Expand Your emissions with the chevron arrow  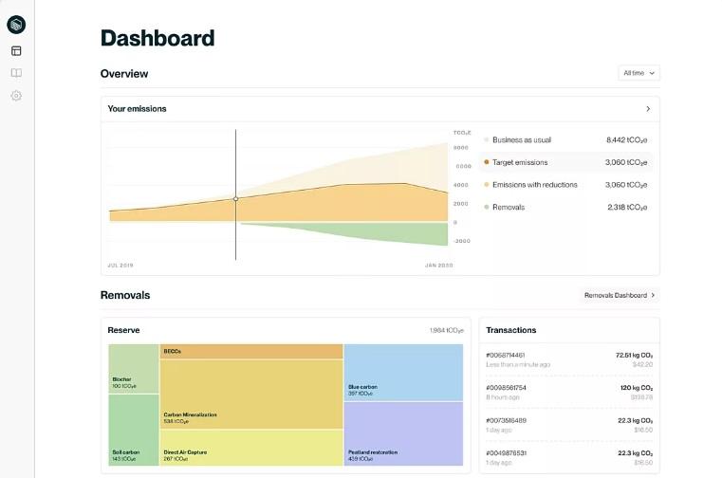click(x=648, y=109)
